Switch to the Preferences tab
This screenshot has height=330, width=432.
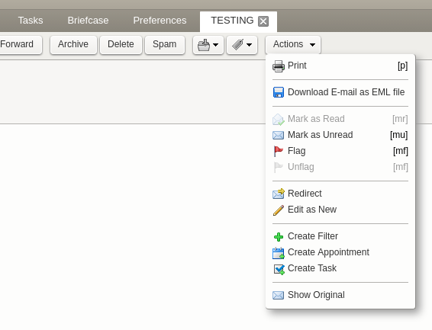click(160, 21)
